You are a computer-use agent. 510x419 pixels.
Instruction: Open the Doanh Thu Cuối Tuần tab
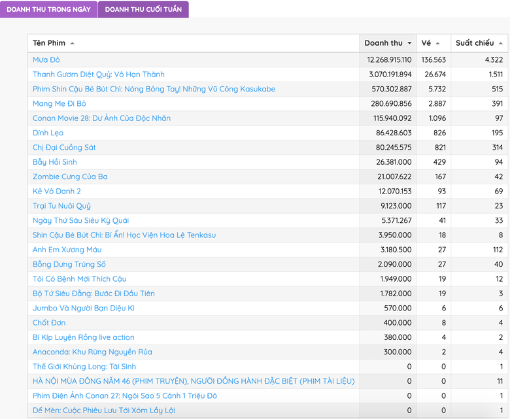click(x=143, y=9)
